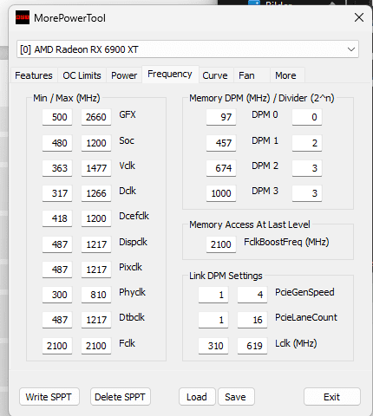Click the PcieLaneCount maximum field 16
Screen dimensions: 373x416
pos(252,320)
